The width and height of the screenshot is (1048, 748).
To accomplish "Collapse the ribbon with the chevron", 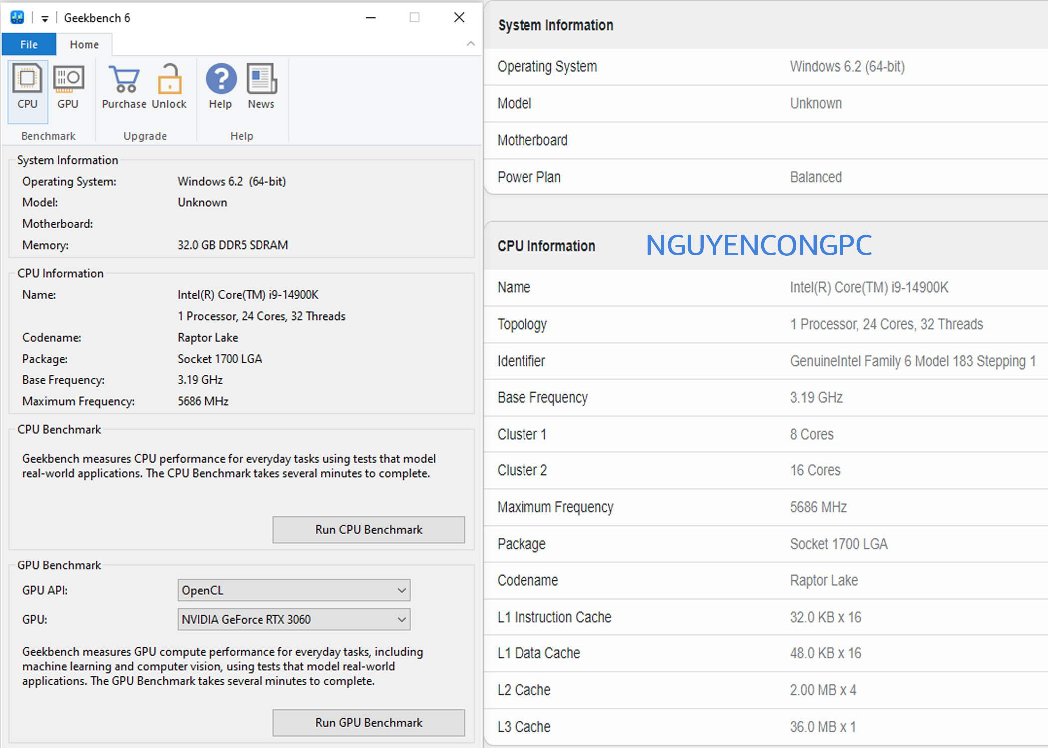I will click(470, 44).
